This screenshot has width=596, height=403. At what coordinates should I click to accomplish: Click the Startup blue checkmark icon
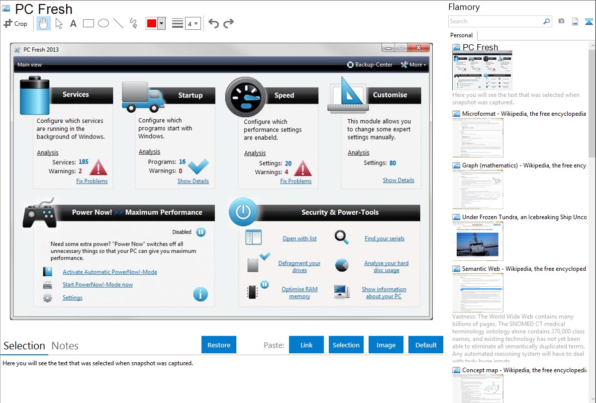pos(199,166)
